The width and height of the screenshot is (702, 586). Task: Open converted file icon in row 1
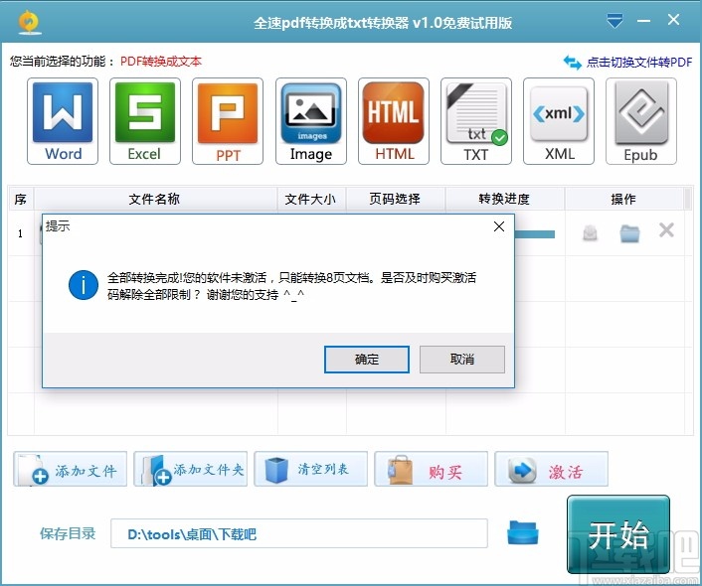tap(590, 233)
